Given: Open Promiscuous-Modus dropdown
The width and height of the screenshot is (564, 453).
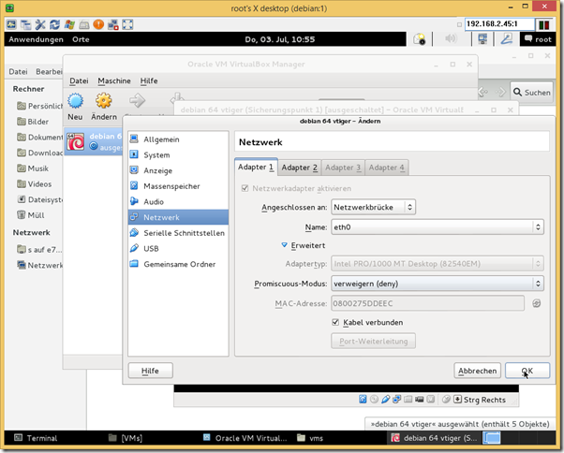Looking at the screenshot, I should coord(437,284).
